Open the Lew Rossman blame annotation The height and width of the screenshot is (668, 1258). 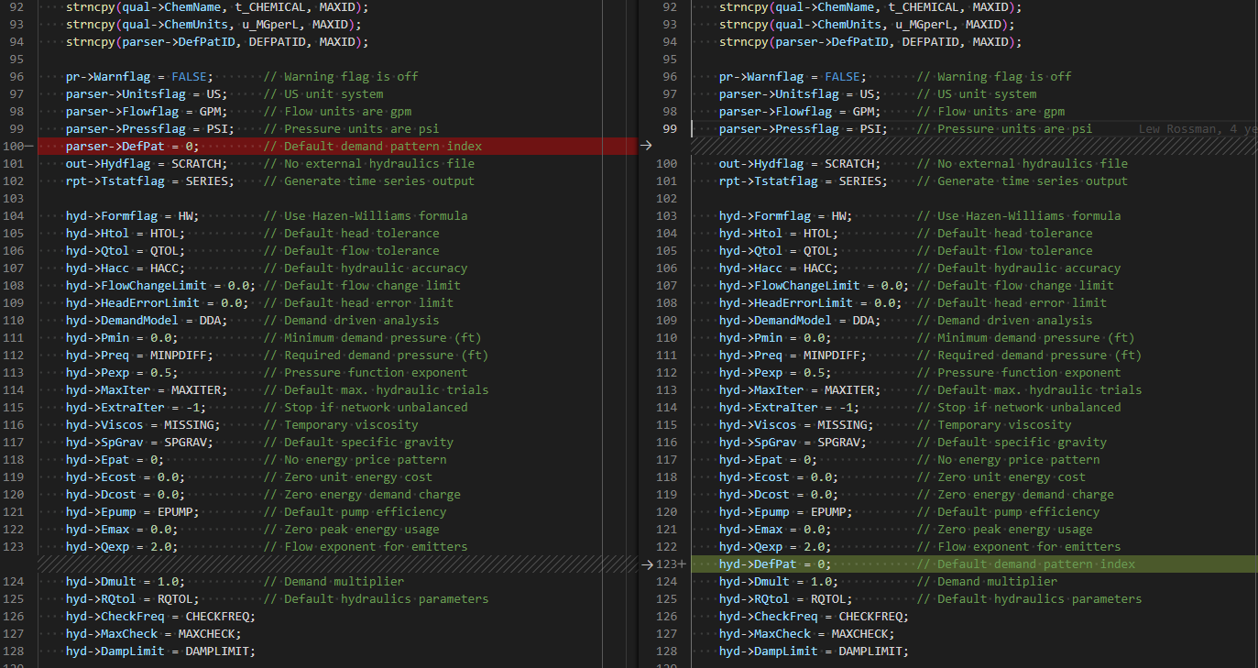[x=1198, y=129]
